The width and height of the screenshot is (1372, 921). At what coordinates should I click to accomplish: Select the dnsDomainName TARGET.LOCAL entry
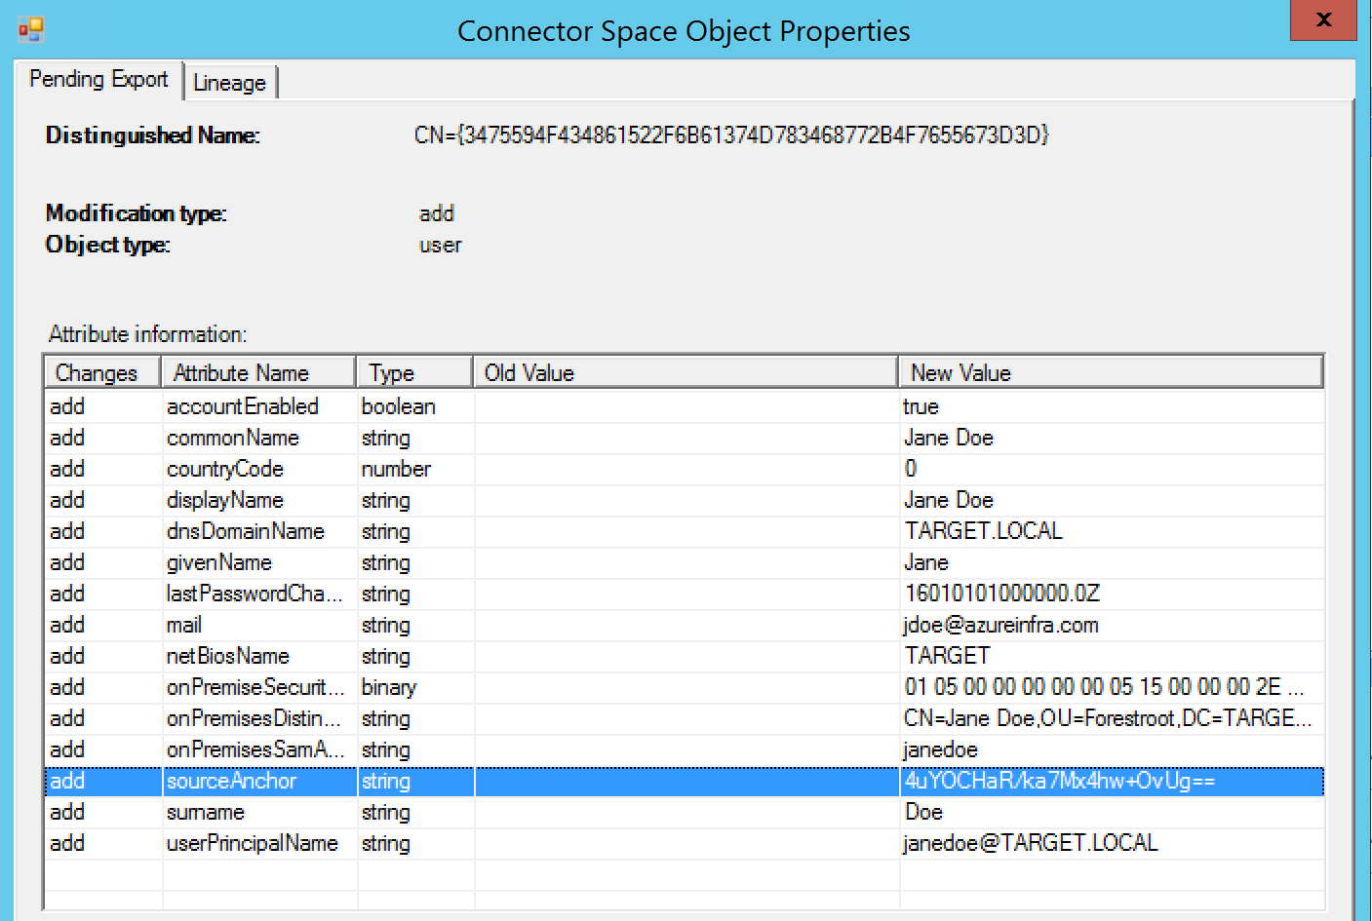pos(984,531)
